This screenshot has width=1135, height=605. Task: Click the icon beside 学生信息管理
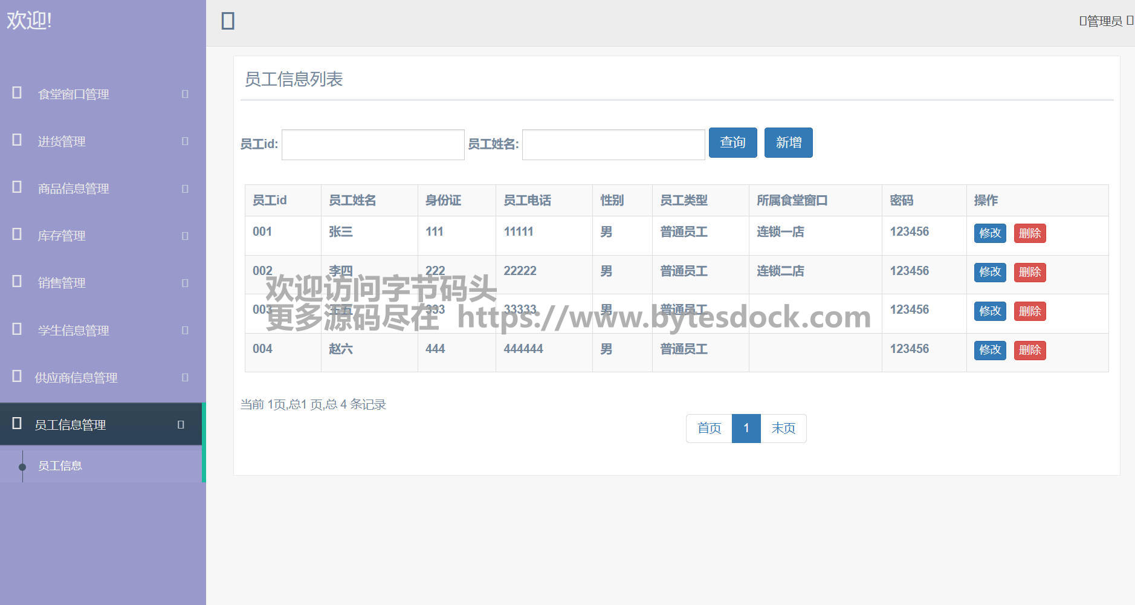(x=17, y=329)
